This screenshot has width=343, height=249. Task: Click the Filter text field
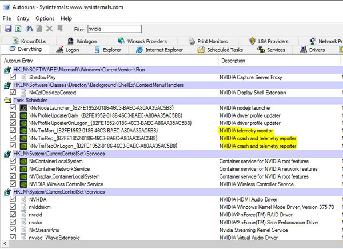click(115, 29)
